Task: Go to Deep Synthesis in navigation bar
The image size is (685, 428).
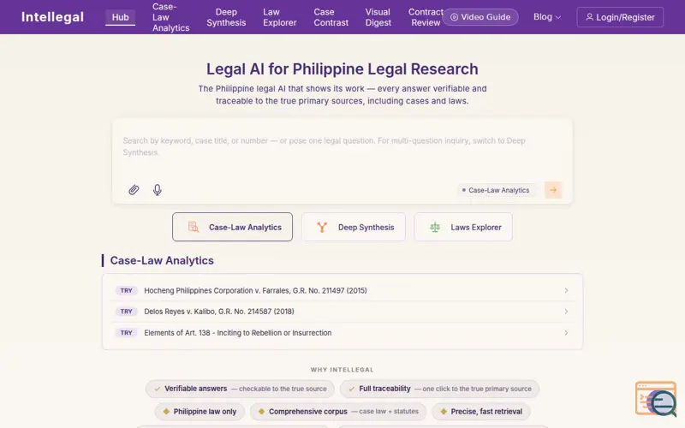Action: point(226,17)
